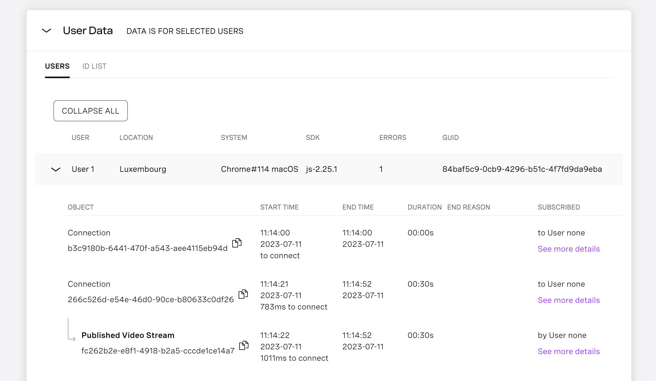This screenshot has height=381, width=656.
Task: Collapse the User 1 row details
Action: click(x=55, y=169)
